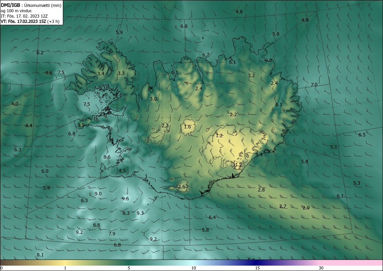Viewport: 383px width, 271px height.
Task: Click the map value 4.4
Action: [29, 126]
